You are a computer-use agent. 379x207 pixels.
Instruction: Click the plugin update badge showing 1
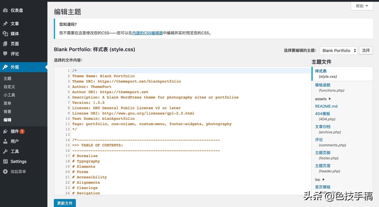pyautogui.click(x=22, y=131)
